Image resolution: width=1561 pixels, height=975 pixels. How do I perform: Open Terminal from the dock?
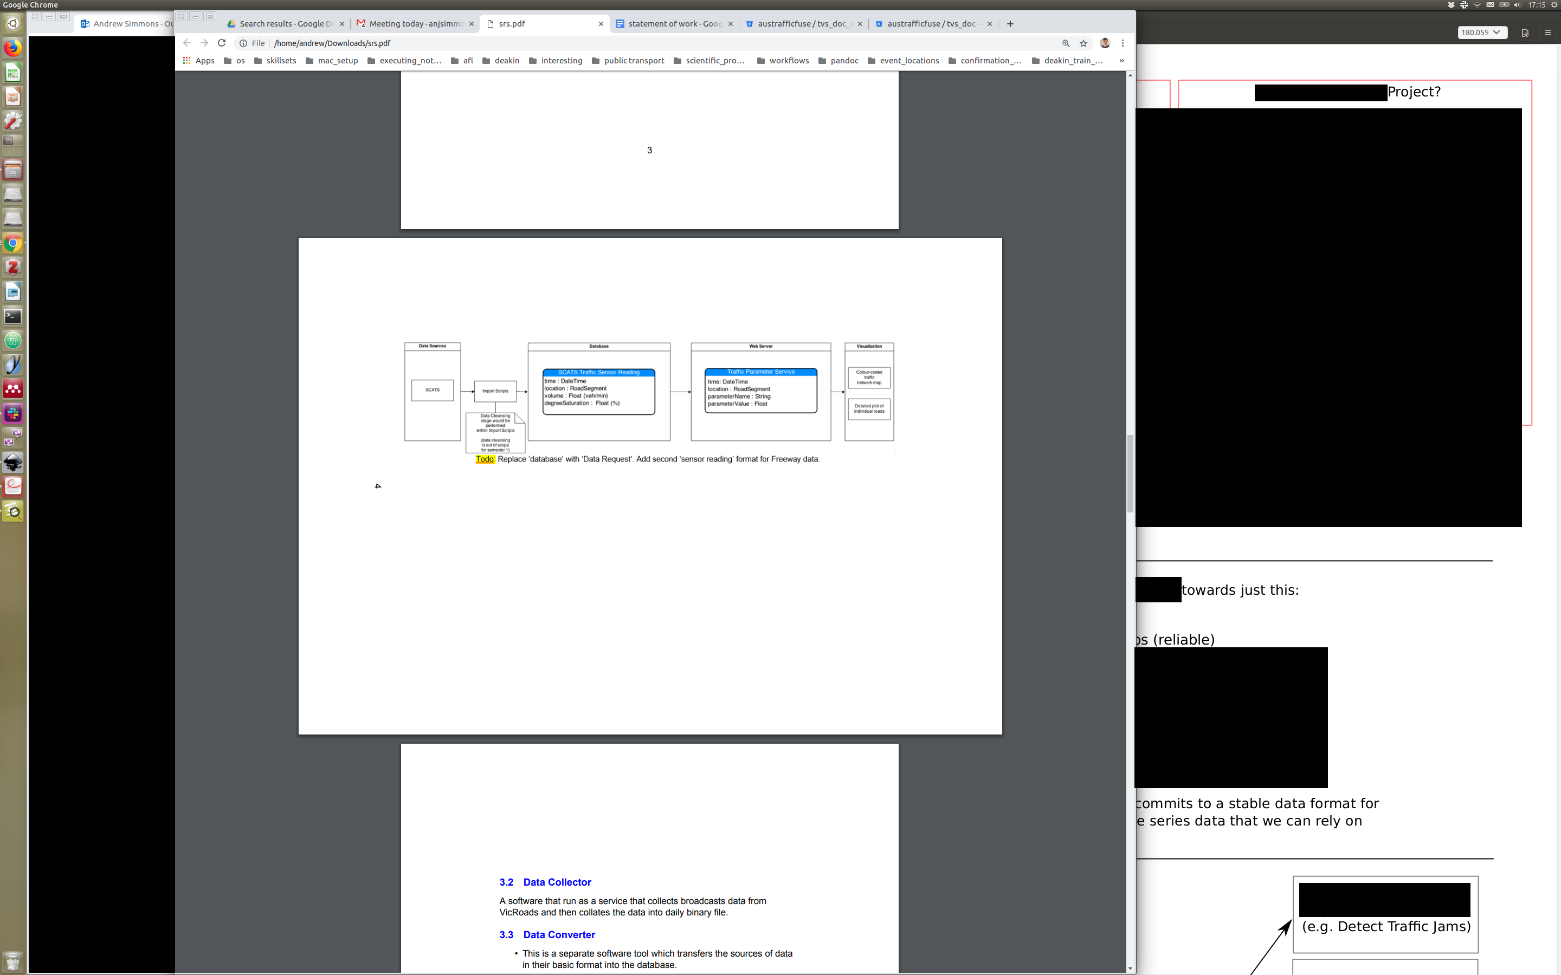click(x=12, y=316)
